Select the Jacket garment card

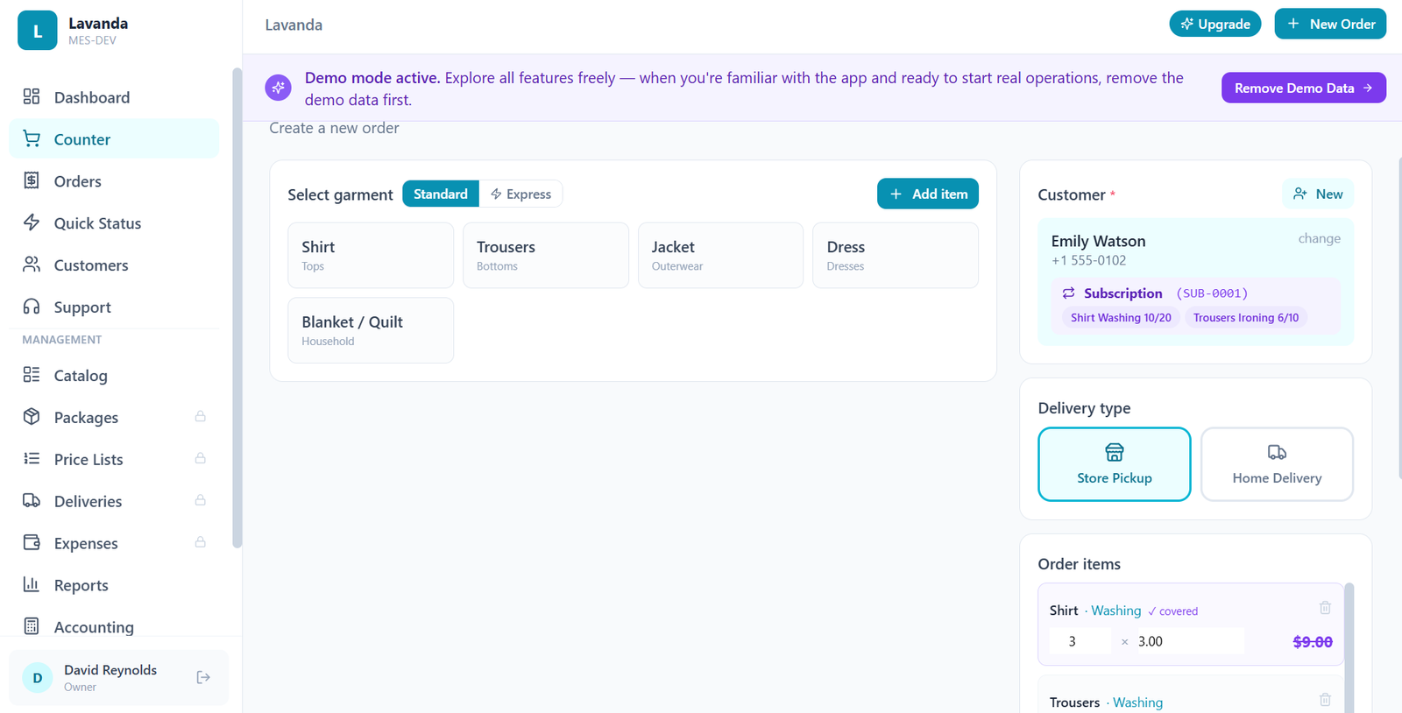[720, 255]
